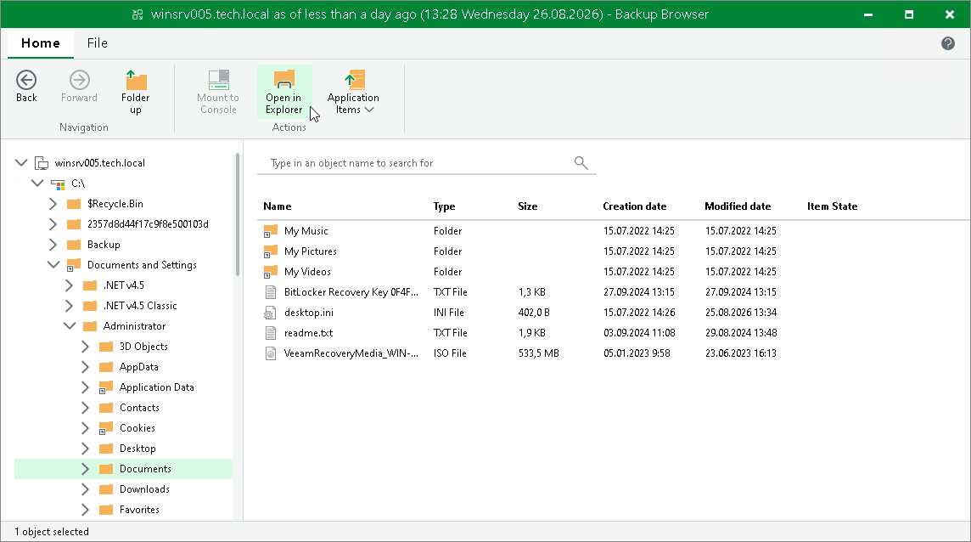This screenshot has height=542, width=971.
Task: Click the readme.txt file icon
Action: 271,333
